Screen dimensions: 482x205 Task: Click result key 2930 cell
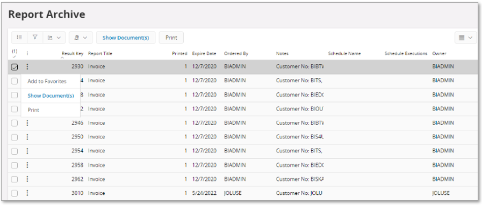pyautogui.click(x=77, y=67)
